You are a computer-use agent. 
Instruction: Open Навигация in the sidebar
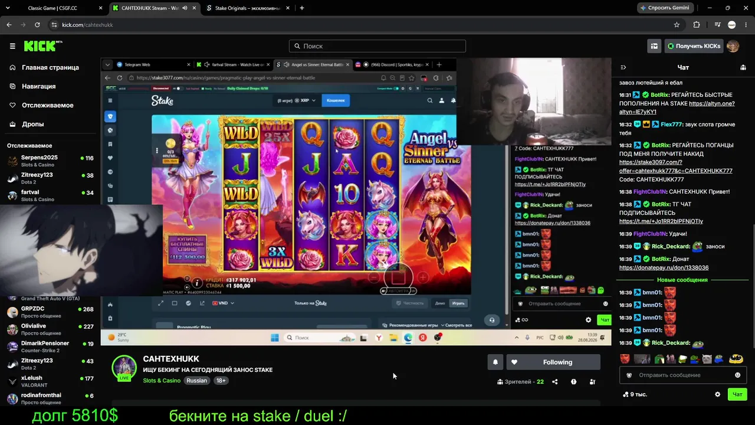pyautogui.click(x=38, y=86)
